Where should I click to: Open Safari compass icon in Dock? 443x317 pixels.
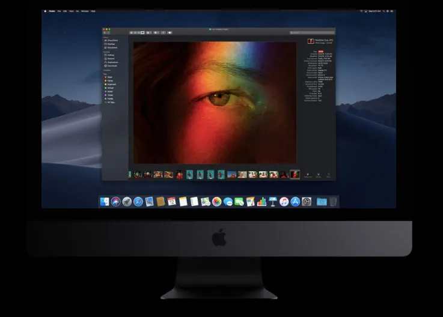tap(138, 202)
